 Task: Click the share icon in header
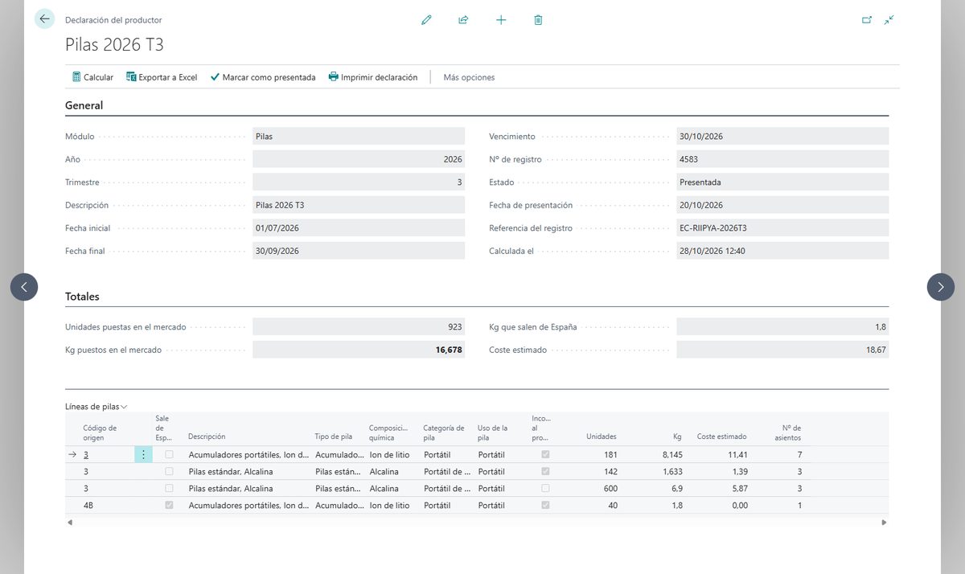click(x=463, y=20)
